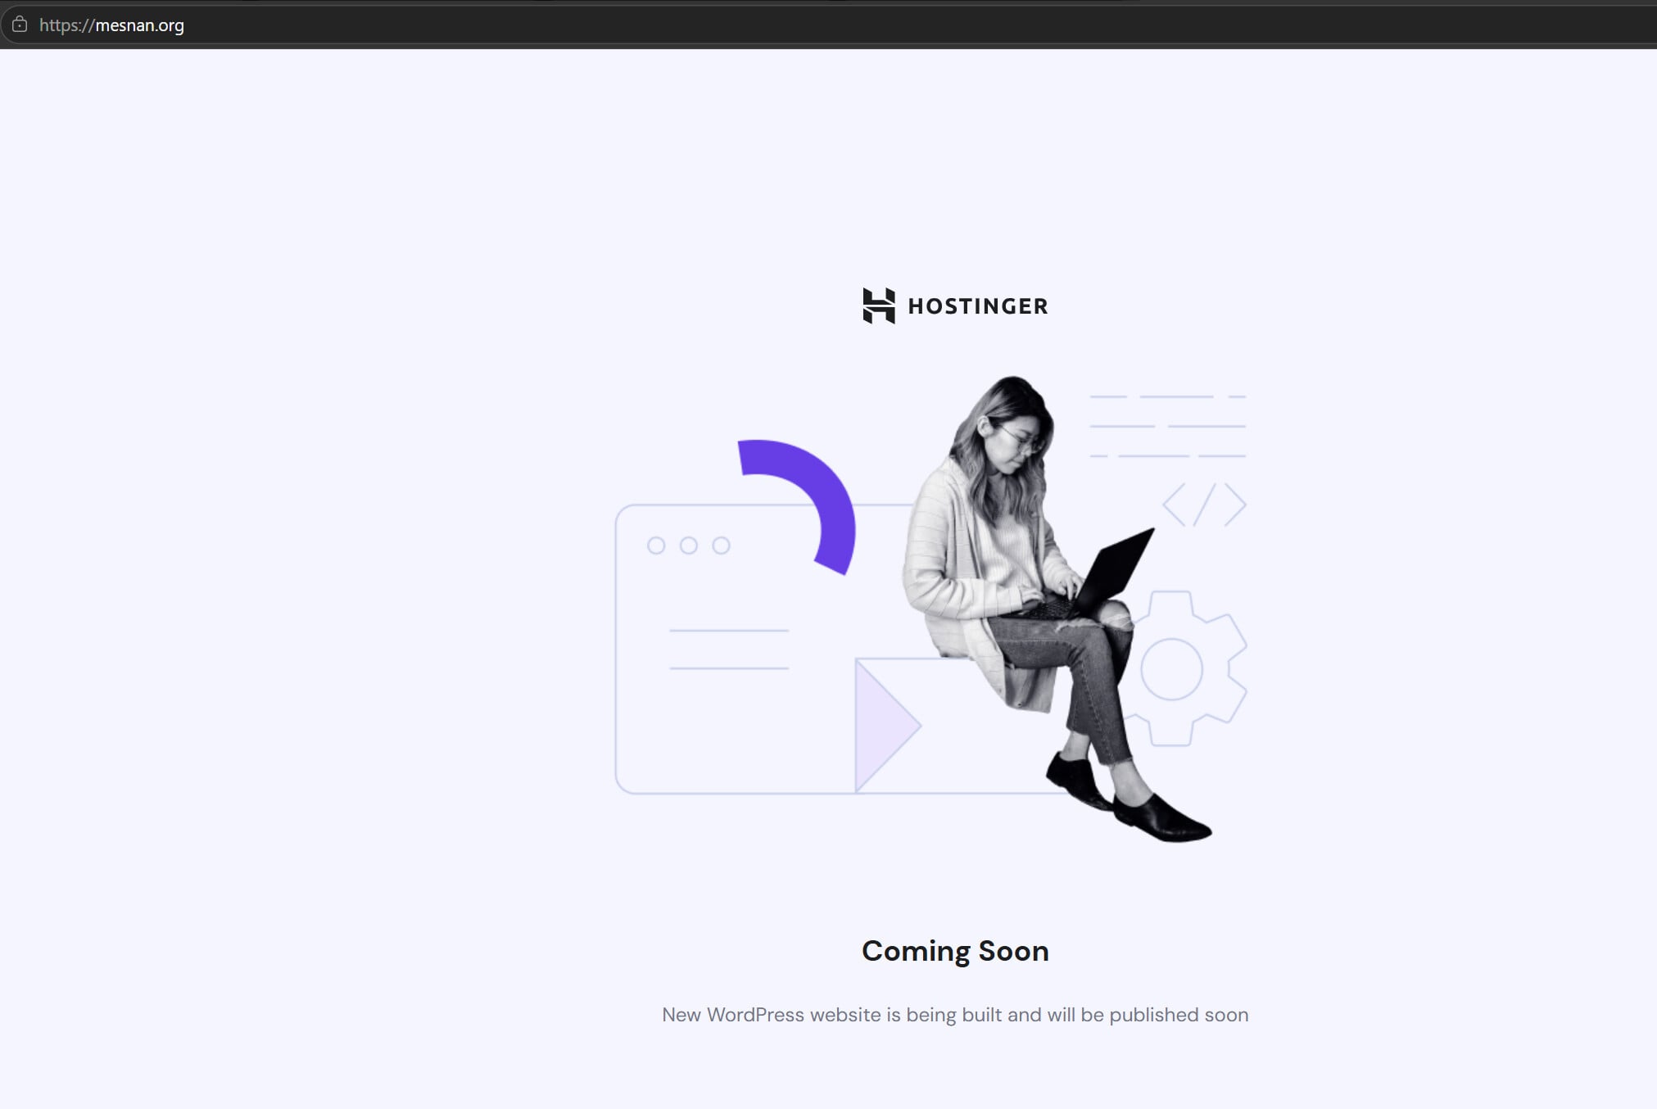Click the mesnan.org address bar URL
Image resolution: width=1657 pixels, height=1109 pixels.
click(111, 25)
